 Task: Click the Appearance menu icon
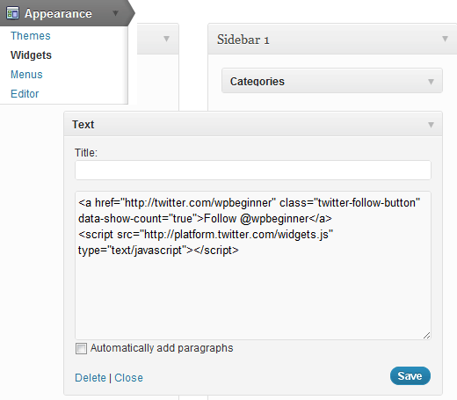click(12, 13)
